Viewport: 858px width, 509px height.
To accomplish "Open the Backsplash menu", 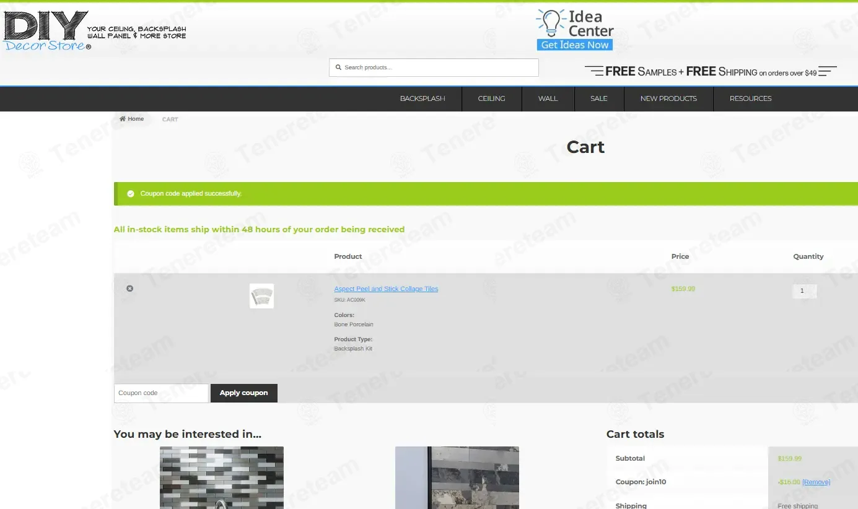I will 422,98.
